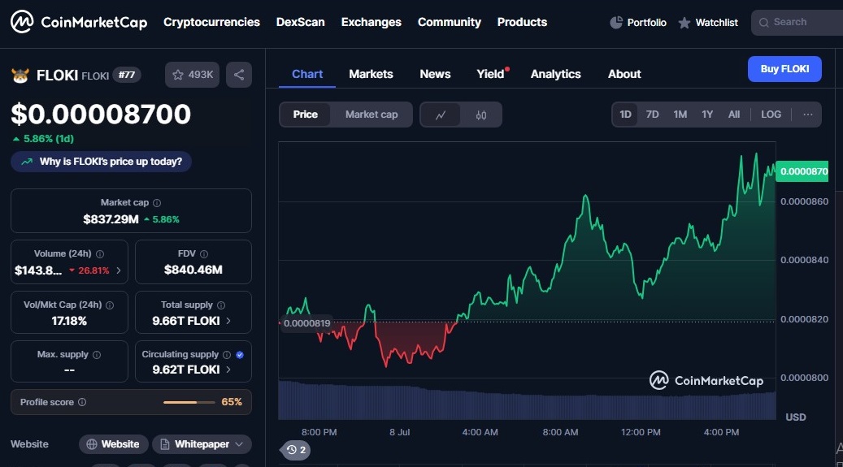Expand Volume (24h) details arrow
The width and height of the screenshot is (843, 467).
click(119, 270)
